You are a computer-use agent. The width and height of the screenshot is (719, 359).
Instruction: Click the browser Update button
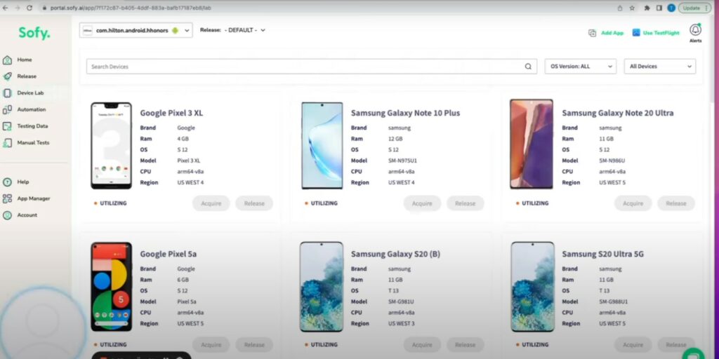694,8
